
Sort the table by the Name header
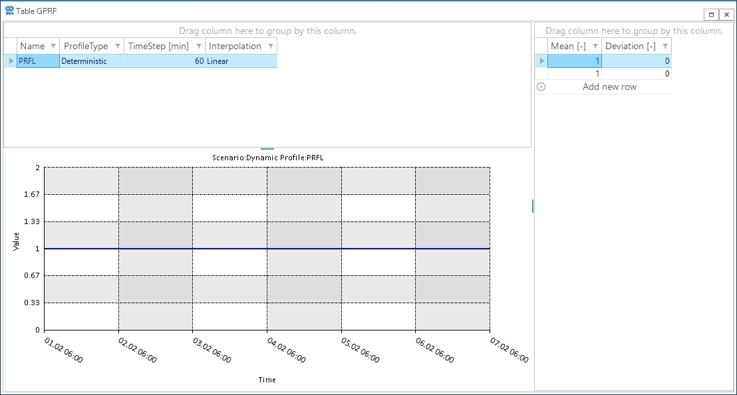tap(32, 46)
